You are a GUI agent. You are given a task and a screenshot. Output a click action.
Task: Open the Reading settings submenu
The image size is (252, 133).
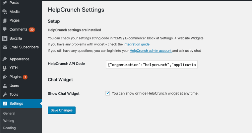[9, 128]
